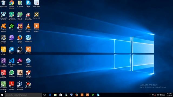Select the Oracle VM VirtualBox icon
The image size is (173, 97).
20,86
